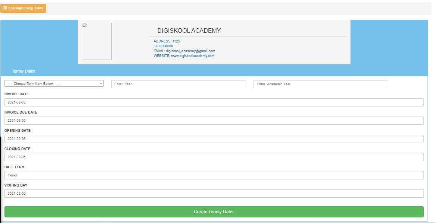Screen dimensions: 435x223
Task: Click the Invoice Due Date field
Action: [x=214, y=121]
